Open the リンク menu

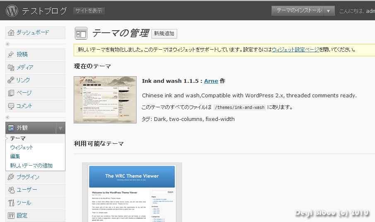pos(36,80)
